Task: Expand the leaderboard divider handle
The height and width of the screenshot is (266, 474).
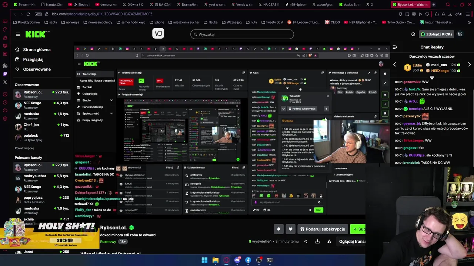Action: pyautogui.click(x=432, y=78)
